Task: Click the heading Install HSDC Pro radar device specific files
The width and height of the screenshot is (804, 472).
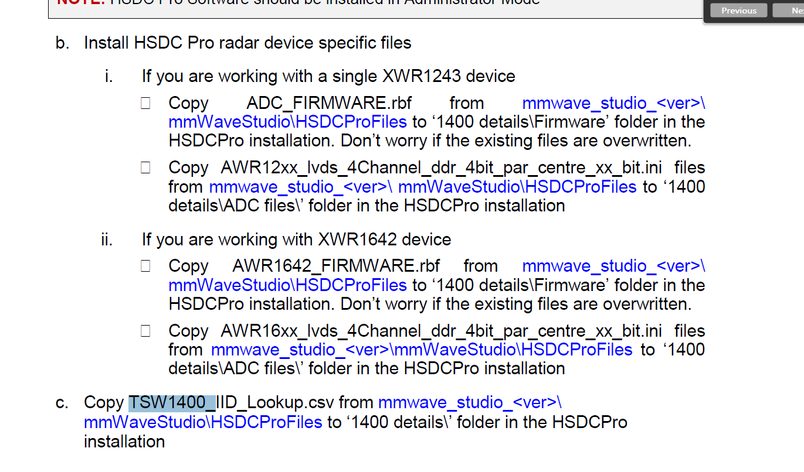Action: point(247,43)
